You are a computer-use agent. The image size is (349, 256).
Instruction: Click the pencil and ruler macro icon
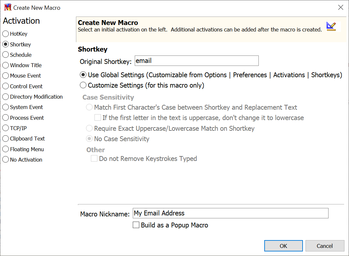(331, 26)
